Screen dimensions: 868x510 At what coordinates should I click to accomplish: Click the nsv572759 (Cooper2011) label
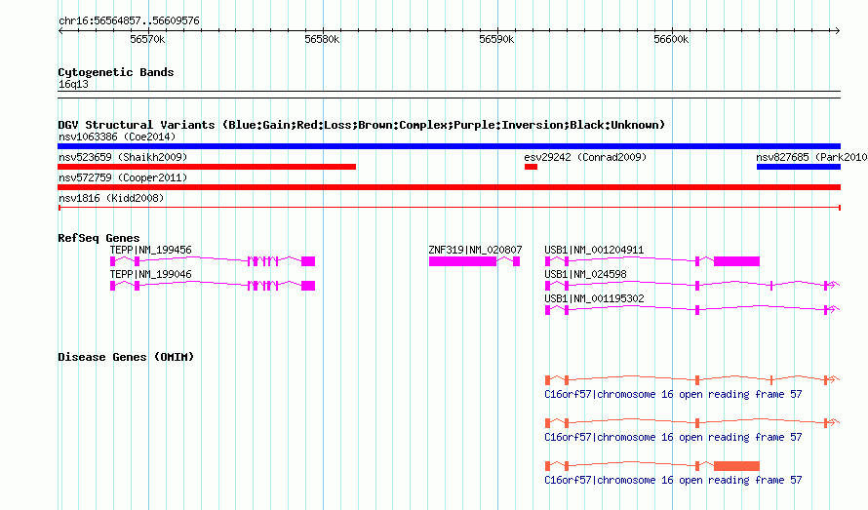coord(123,177)
